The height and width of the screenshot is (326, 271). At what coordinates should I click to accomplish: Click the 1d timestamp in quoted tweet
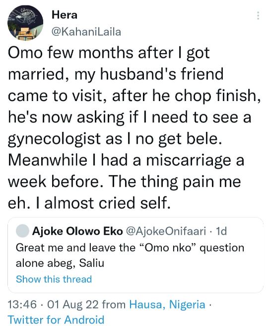tap(221, 231)
